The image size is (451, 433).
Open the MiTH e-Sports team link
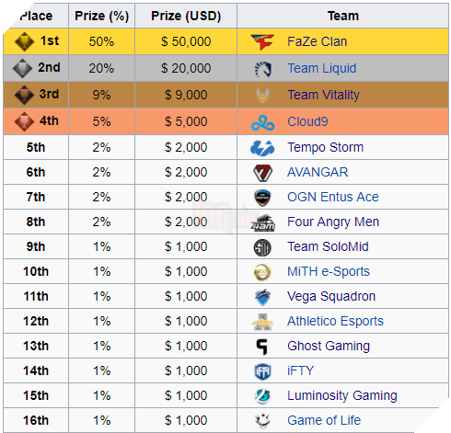pos(329,271)
